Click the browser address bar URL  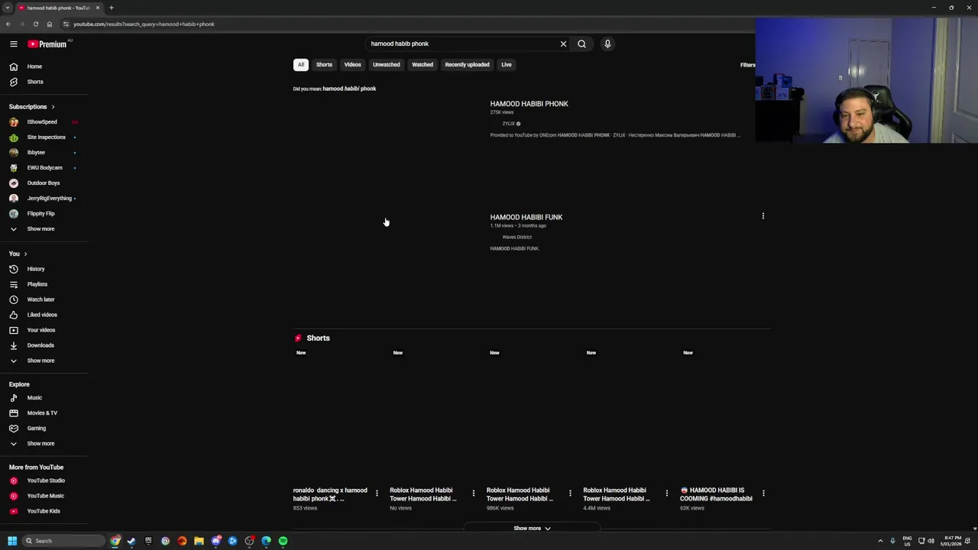[144, 24]
